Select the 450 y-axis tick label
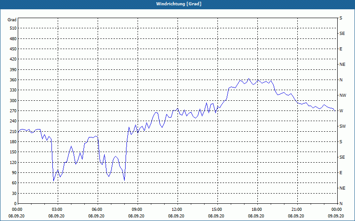The height and width of the screenshot is (221, 355). click(13, 49)
